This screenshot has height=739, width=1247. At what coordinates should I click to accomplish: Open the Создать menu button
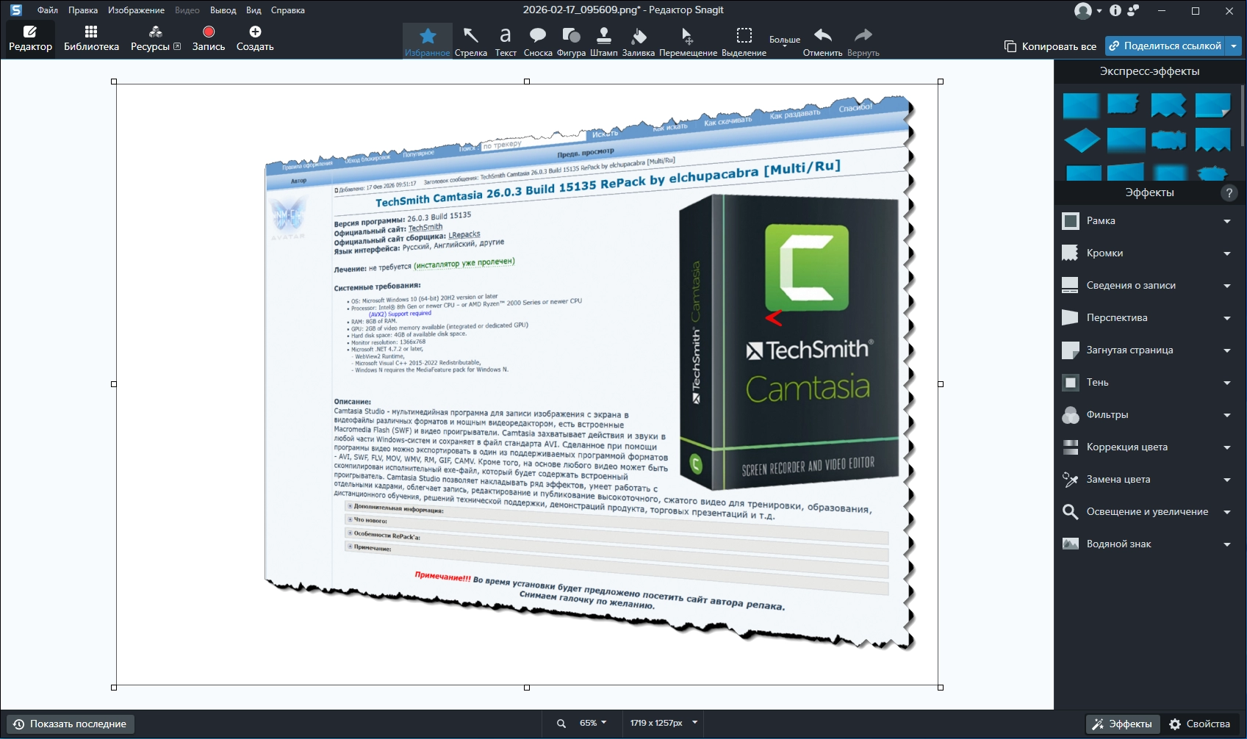click(x=255, y=38)
